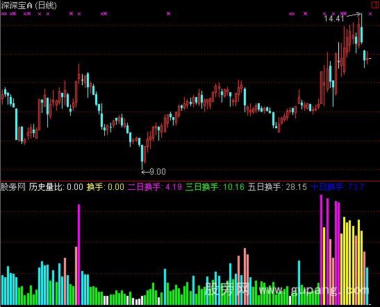The image size is (380, 307).
Task: Click the 历史量比: 0.00 indicator value
Action: [56, 187]
